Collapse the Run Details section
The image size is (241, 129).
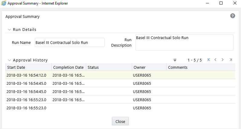9,30
